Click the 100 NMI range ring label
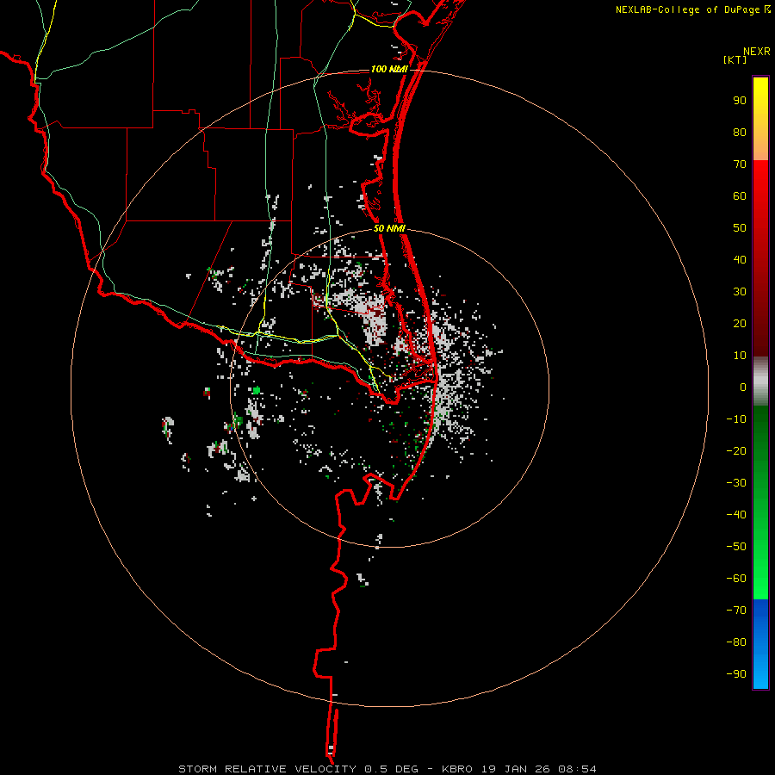The height and width of the screenshot is (775, 775). point(389,69)
